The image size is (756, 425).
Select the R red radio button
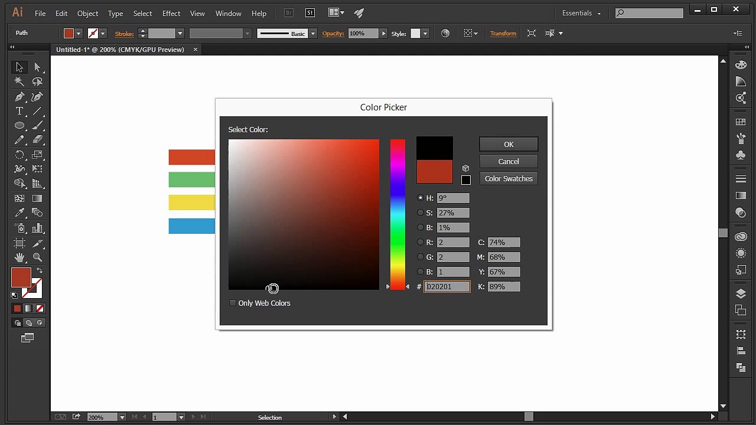click(421, 242)
